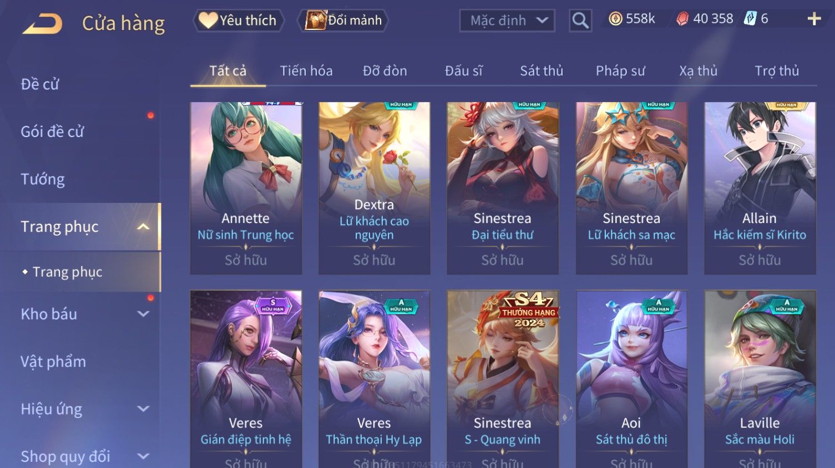Open Đổi mảnh fragment exchange button
This screenshot has height=468, width=835.
(343, 21)
